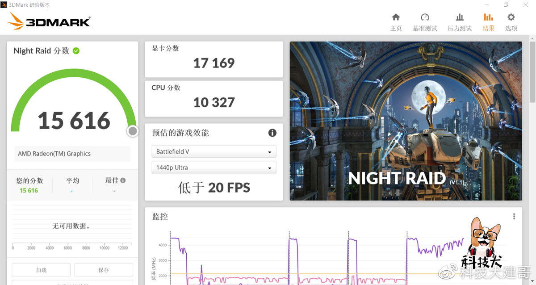Click the 监控 panel heading
The image size is (536, 285).
tap(160, 217)
